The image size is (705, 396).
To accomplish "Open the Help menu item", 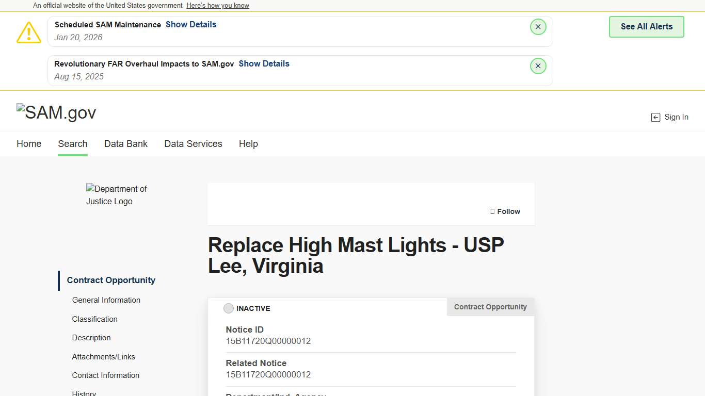I will point(248,144).
